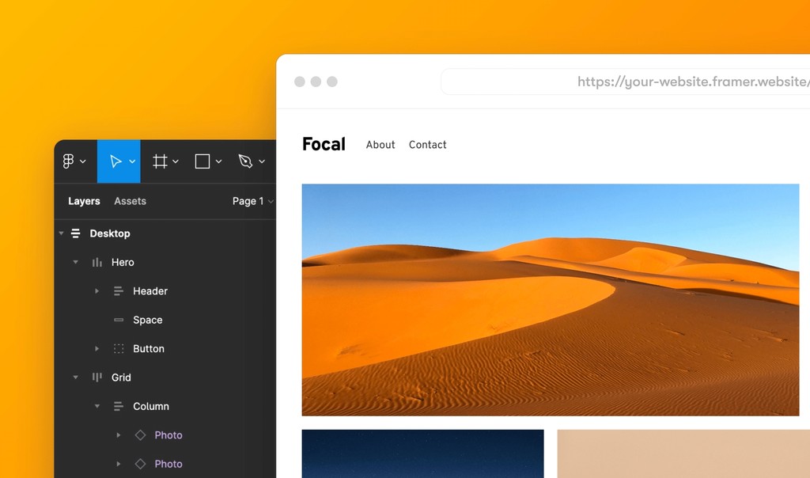Open the desert dunes hero photo
Image resolution: width=810 pixels, height=478 pixels.
[x=551, y=300]
